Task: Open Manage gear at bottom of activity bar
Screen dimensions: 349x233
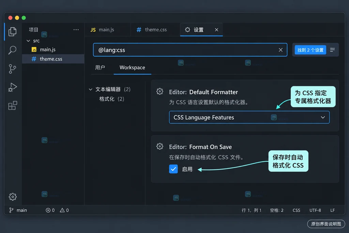Action: (x=13, y=197)
